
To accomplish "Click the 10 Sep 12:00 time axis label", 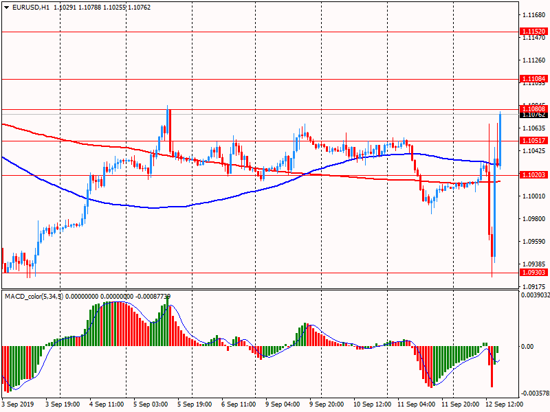I will tap(371, 404).
